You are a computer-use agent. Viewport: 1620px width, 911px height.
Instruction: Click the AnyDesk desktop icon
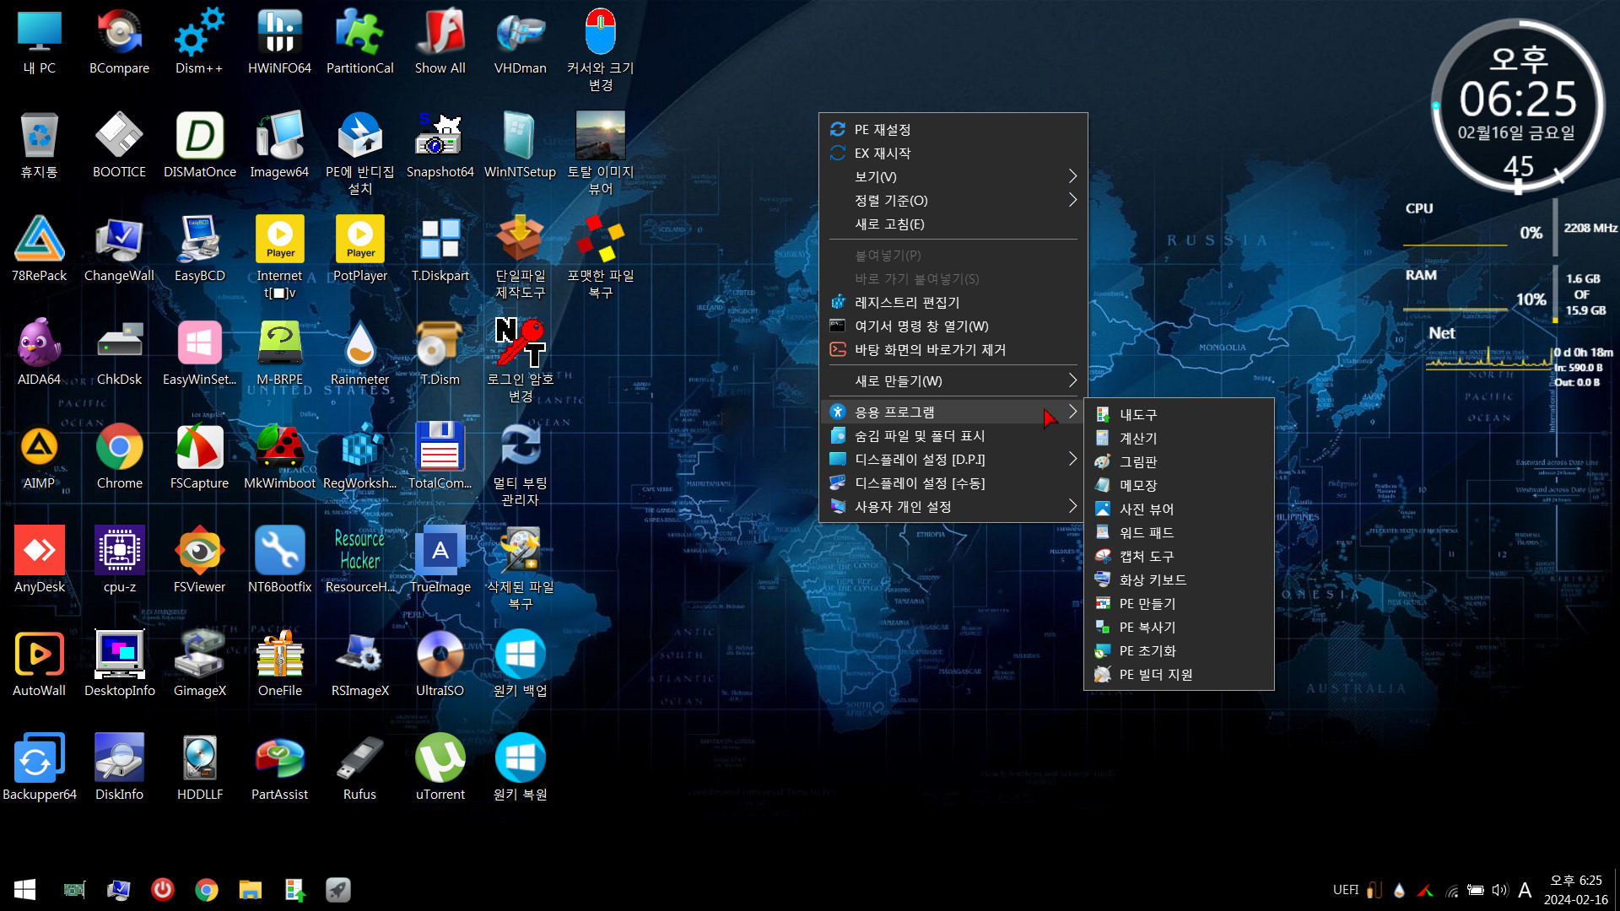click(39, 561)
